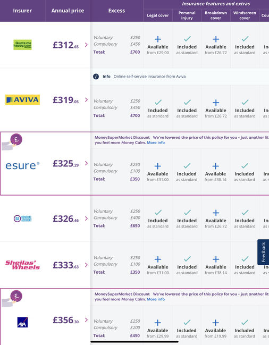Expand the £356.30 AXA price chevron
Viewport: 269px width, 345px height.
[x=87, y=320]
